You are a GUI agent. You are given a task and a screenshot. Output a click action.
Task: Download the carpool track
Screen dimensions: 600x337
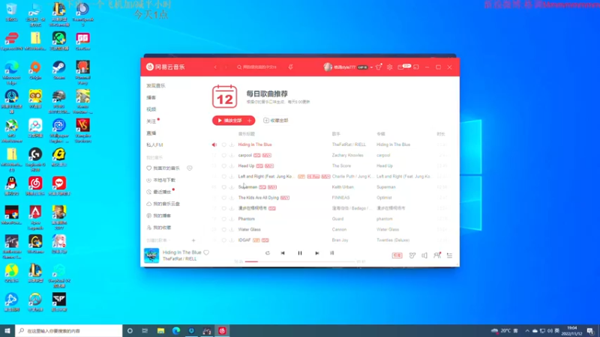coord(232,156)
